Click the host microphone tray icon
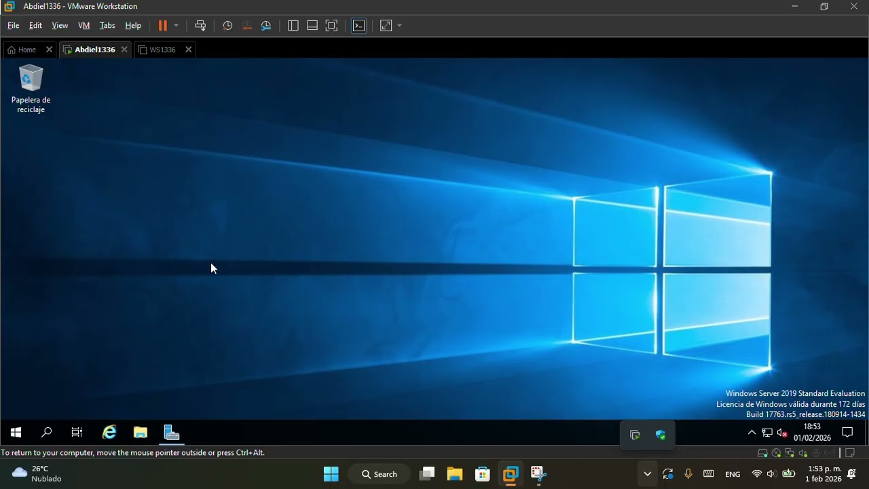The image size is (869, 489). pos(688,474)
